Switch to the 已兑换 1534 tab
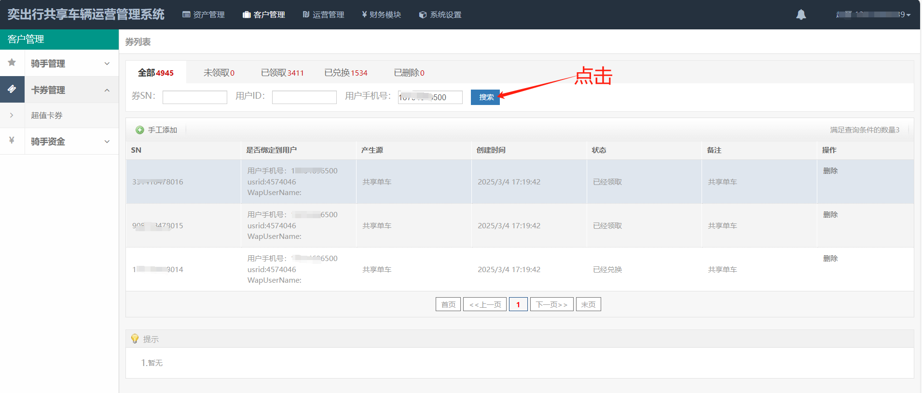Viewport: 922px width, 393px height. (x=346, y=73)
